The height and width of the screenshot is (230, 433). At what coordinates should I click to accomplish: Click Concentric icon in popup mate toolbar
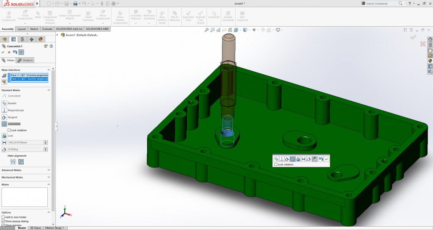[x=293, y=159]
